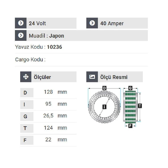The image size is (168, 168).
Task: Click the D label in the stator diagram
Action: click(104, 88)
